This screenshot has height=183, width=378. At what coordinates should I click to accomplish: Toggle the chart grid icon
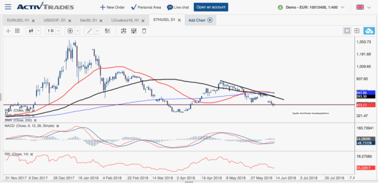pos(17,31)
